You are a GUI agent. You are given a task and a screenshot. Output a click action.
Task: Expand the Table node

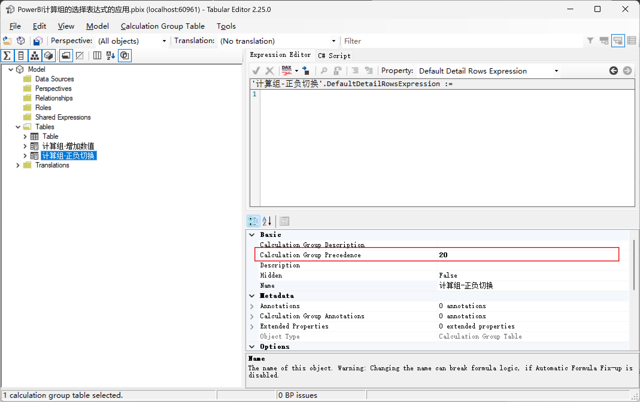(25, 136)
